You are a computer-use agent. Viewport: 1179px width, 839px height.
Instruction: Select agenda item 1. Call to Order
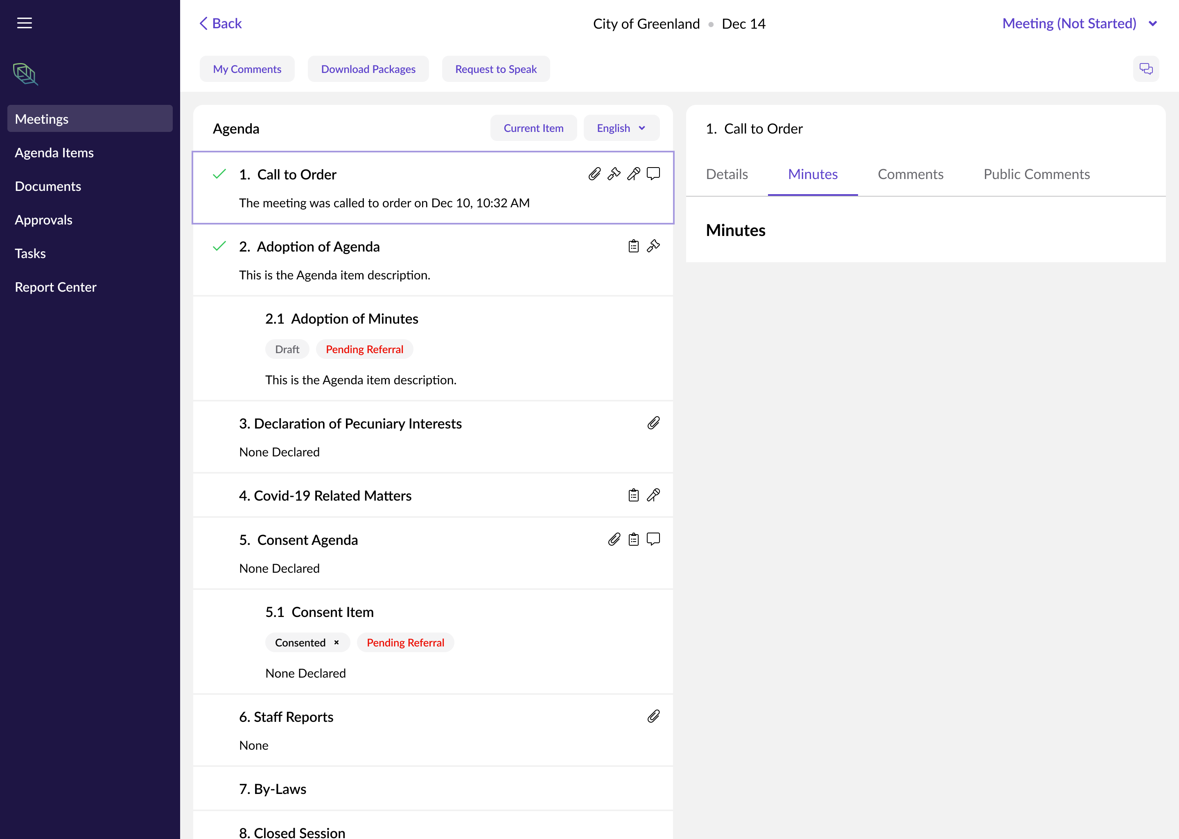pyautogui.click(x=433, y=188)
